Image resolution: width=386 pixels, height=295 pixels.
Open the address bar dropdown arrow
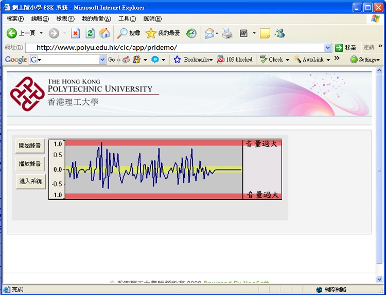coord(328,47)
